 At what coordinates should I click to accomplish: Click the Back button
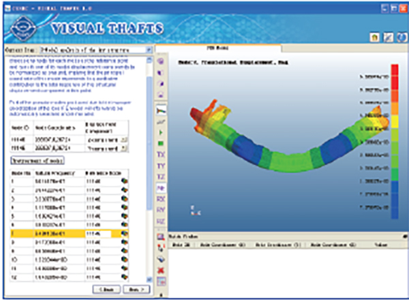click(x=107, y=290)
